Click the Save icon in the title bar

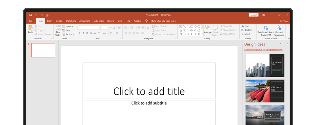30,15
